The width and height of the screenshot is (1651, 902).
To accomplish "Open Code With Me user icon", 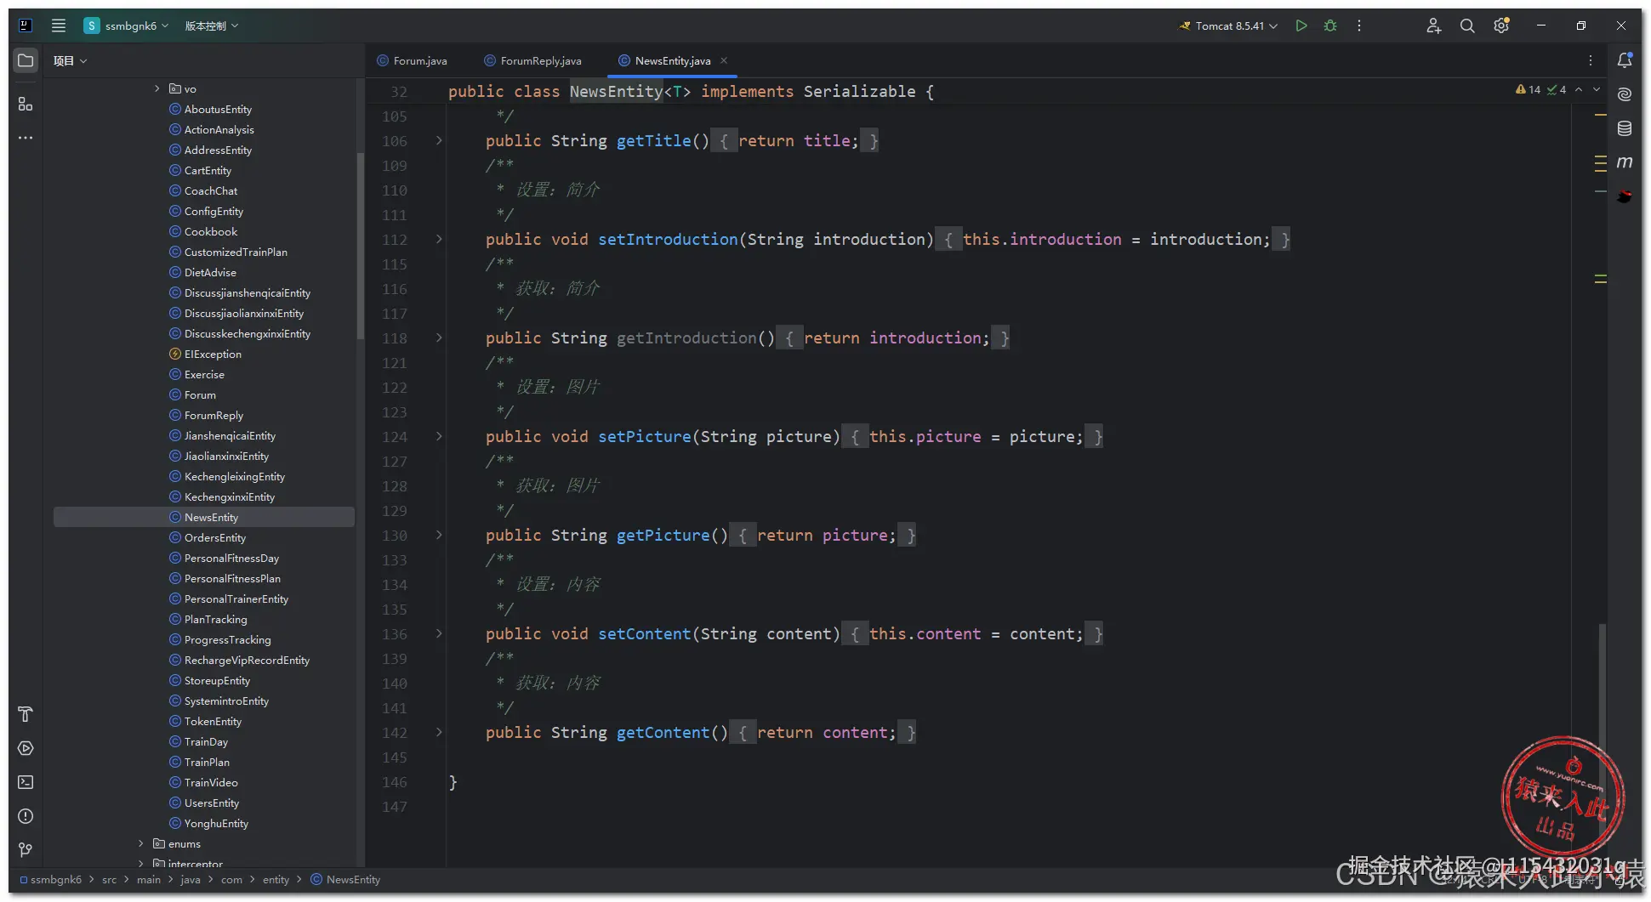I will pos(1434,26).
